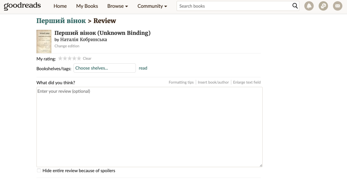This screenshot has height=179, width=347.
Task: Open the messages envelope icon
Action: click(x=337, y=6)
